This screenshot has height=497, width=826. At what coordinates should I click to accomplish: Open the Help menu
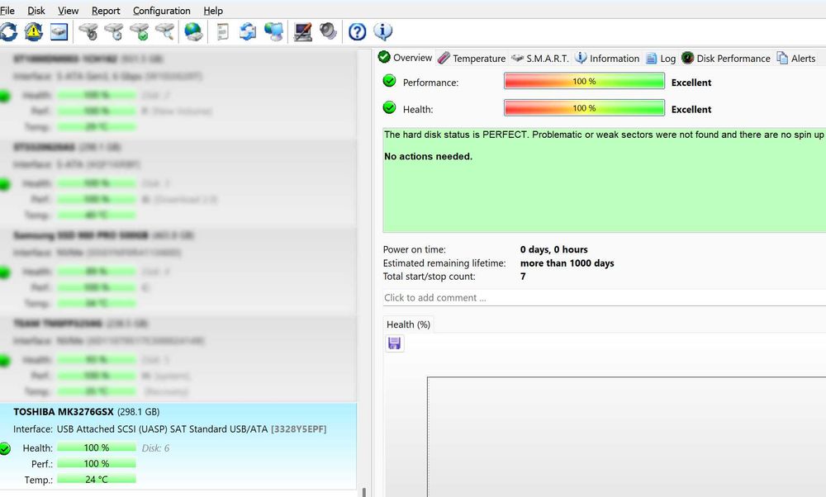(x=213, y=11)
